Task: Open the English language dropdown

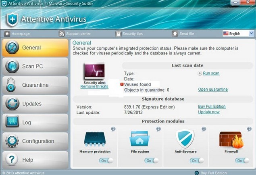Action: 238,33
